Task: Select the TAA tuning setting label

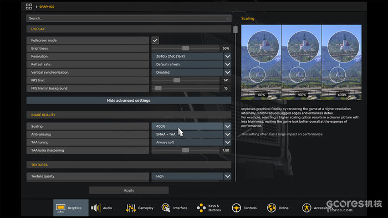Action: point(40,142)
